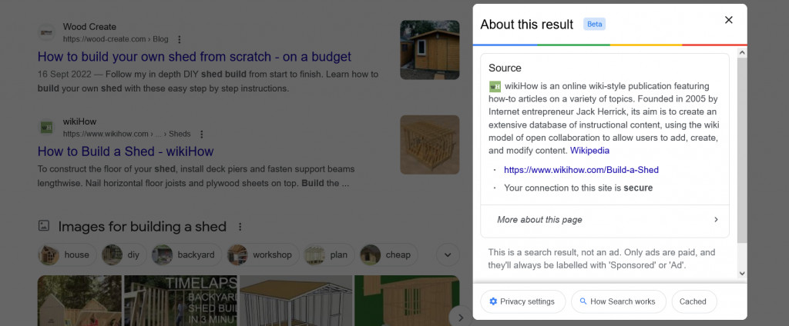Image resolution: width=789 pixels, height=326 pixels.
Task: Click panel scrollbar up arrow
Action: 742,52
